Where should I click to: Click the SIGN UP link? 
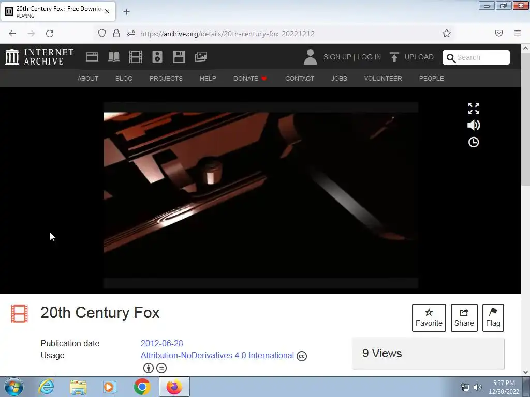click(x=337, y=57)
